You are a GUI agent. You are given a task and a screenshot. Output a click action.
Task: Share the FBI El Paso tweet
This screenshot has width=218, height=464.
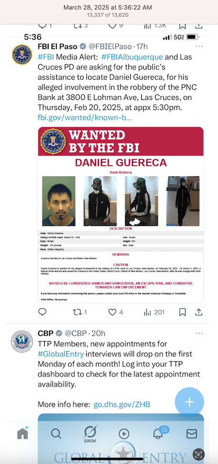(199, 312)
